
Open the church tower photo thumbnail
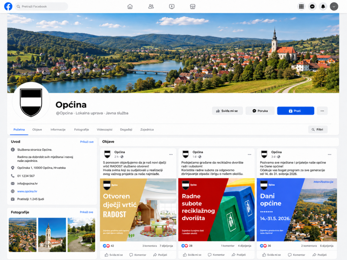pyautogui.click(x=52, y=235)
